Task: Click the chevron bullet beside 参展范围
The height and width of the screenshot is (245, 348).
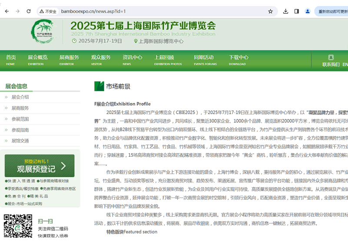Action: [x=6, y=119]
